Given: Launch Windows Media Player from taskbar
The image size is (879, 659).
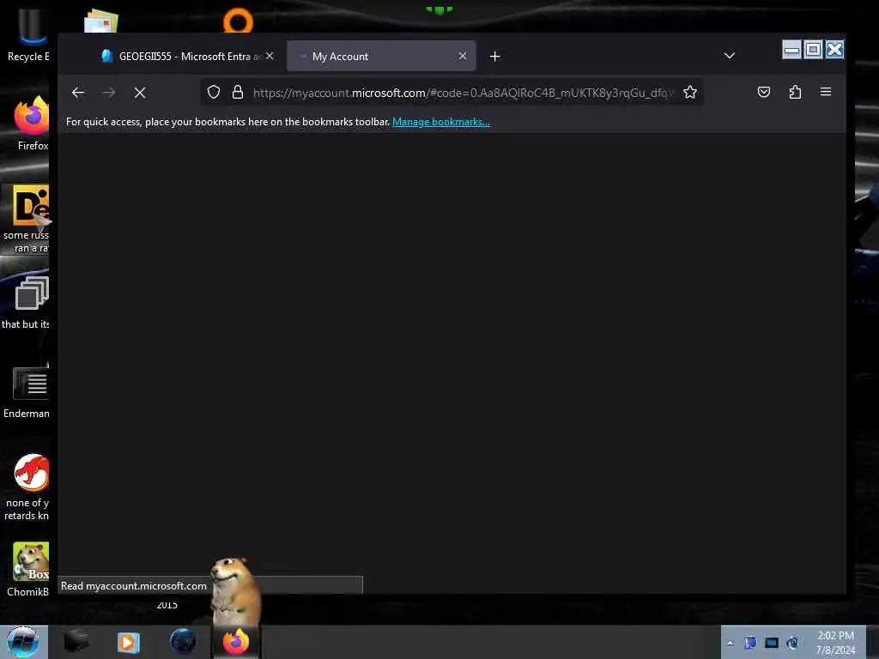Looking at the screenshot, I should tap(129, 642).
